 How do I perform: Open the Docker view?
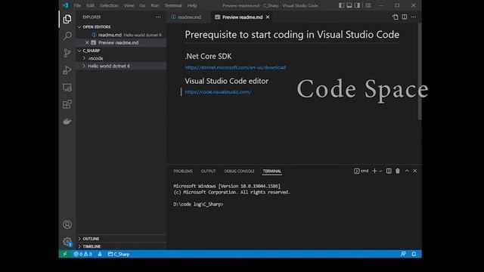pyautogui.click(x=67, y=121)
